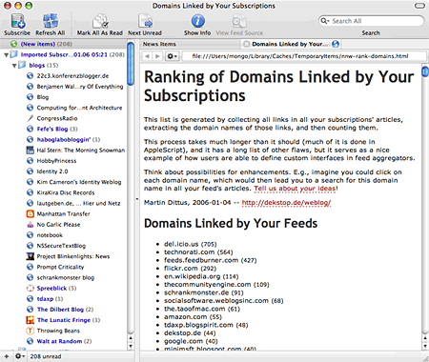Collapse the Imported Subscr... folder
429x362 pixels.
(x=6, y=55)
